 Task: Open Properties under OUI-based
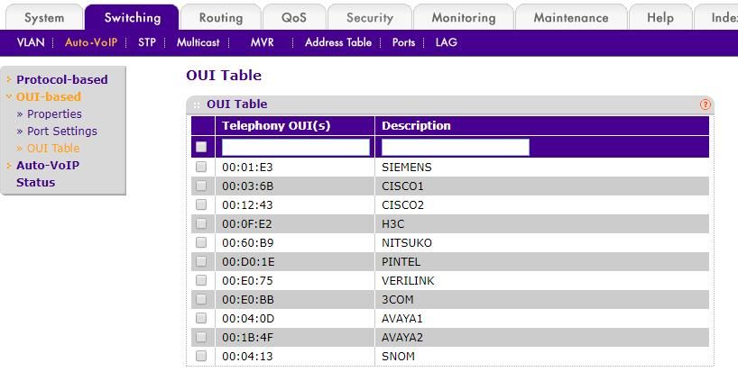coord(54,114)
